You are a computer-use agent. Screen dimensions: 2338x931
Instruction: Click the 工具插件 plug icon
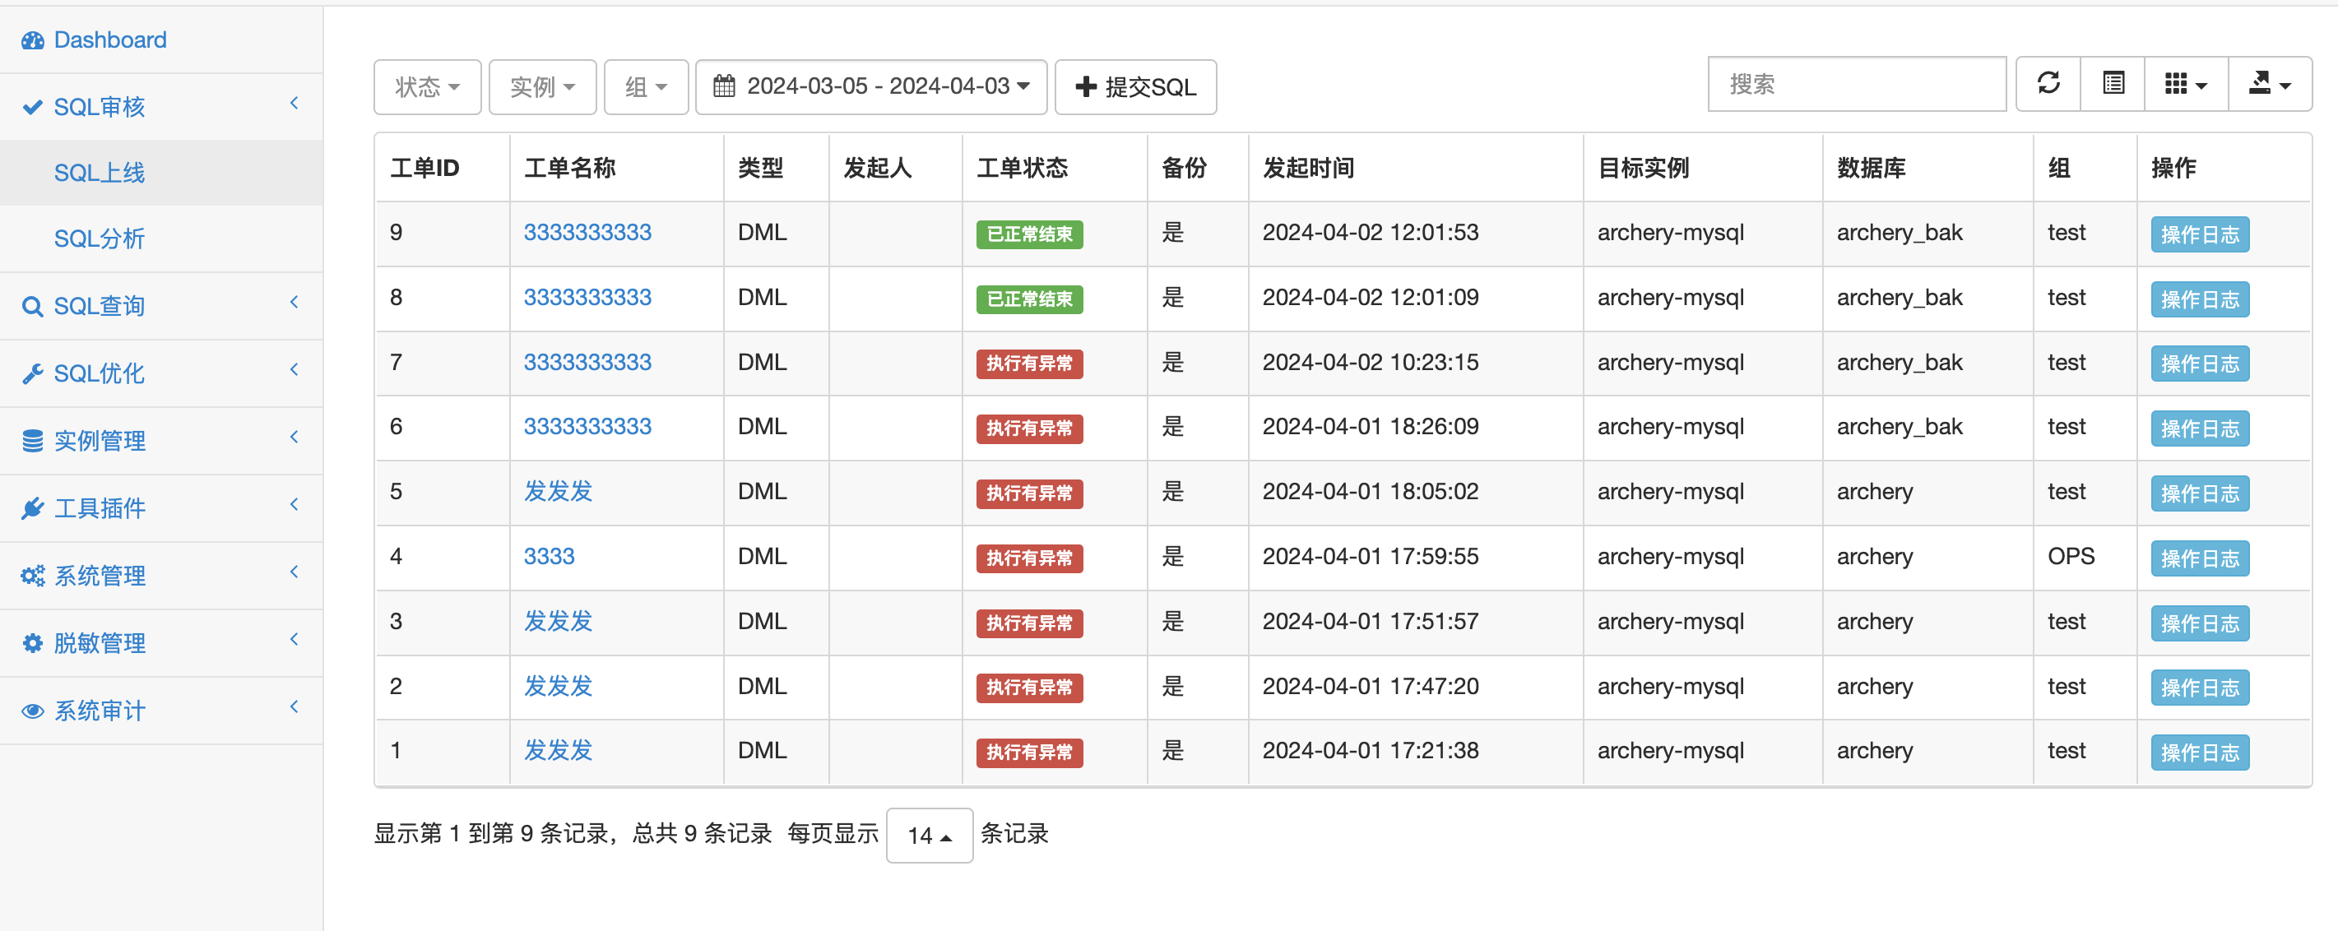coord(33,508)
